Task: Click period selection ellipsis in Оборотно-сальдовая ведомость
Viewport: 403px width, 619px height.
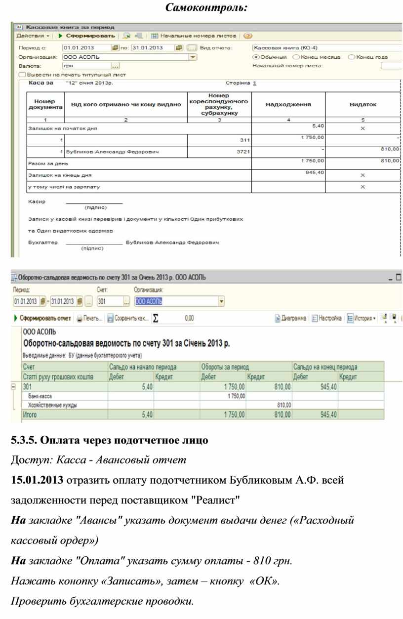Action: point(89,301)
